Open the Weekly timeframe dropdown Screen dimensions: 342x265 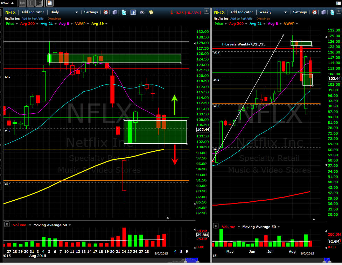(273, 12)
